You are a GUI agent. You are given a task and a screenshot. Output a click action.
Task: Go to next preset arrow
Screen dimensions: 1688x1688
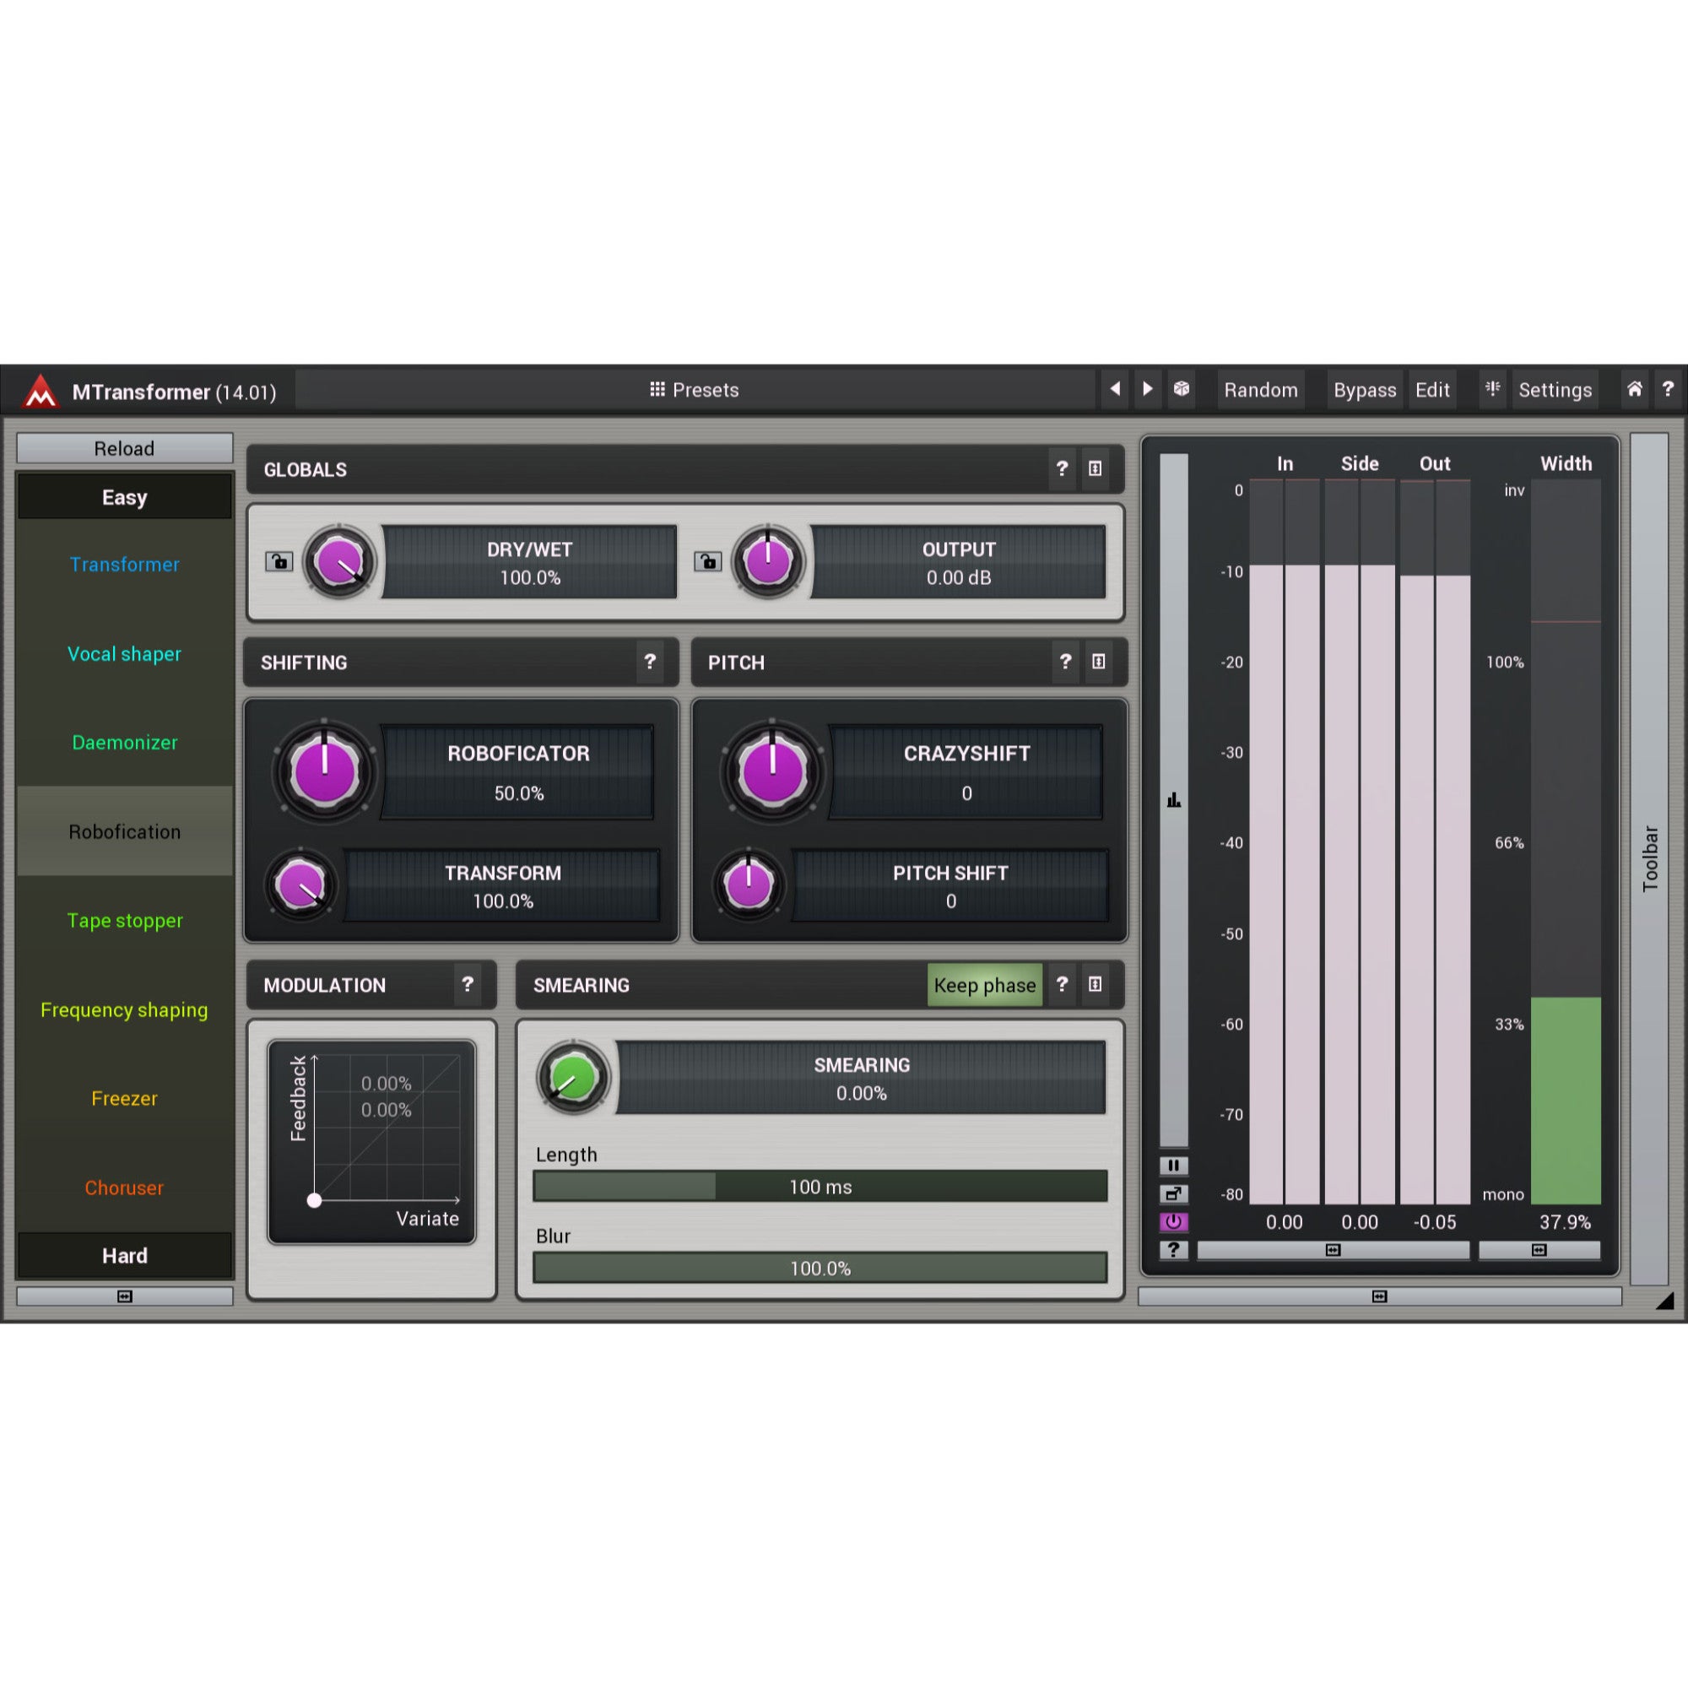[x=1148, y=389]
